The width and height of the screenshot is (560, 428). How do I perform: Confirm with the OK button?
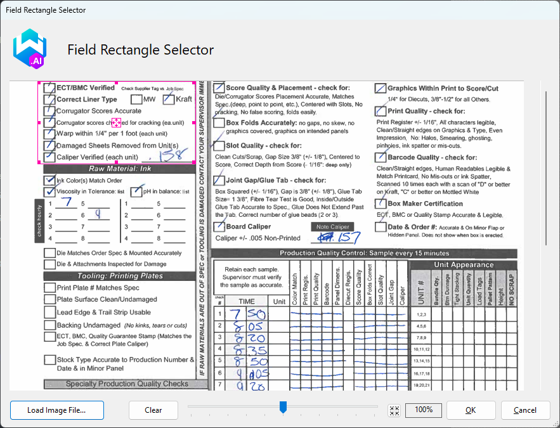click(x=471, y=410)
